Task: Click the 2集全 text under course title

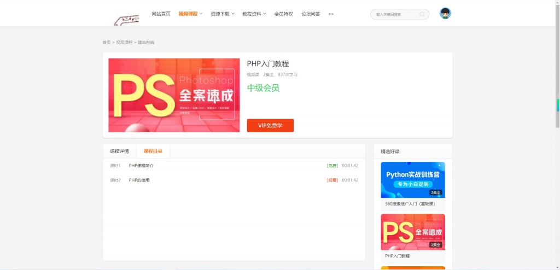Action: click(x=269, y=75)
